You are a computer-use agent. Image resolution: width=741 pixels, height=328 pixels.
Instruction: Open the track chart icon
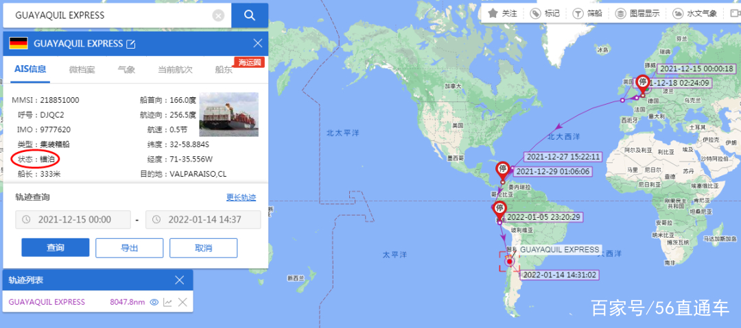167,302
